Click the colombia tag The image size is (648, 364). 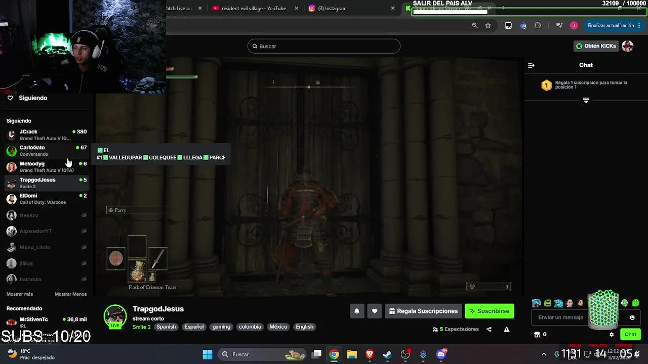(x=250, y=327)
